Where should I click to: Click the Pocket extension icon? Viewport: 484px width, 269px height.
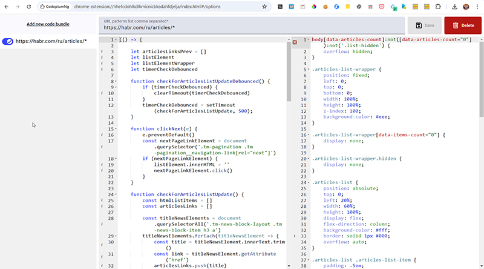click(381, 7)
